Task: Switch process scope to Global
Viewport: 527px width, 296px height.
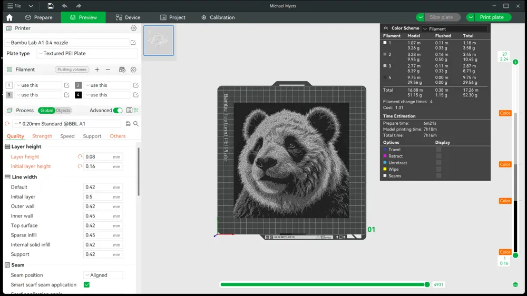Action: (x=46, y=110)
